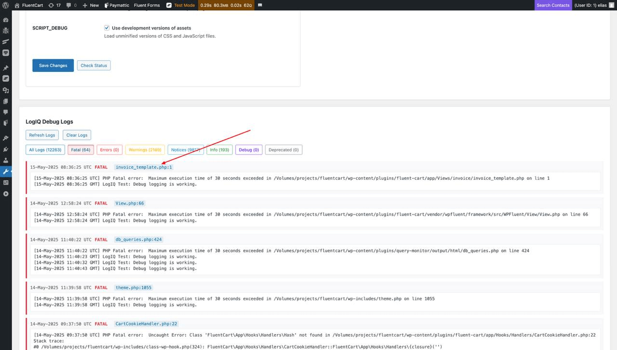Click the play circle sidebar icon
617x350 pixels.
click(6, 194)
